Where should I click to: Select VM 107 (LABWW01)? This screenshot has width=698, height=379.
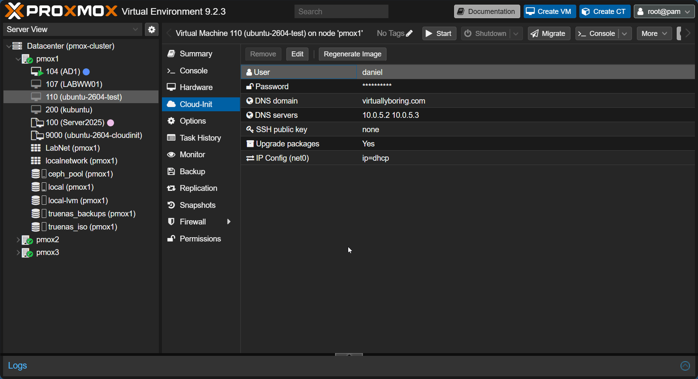74,84
